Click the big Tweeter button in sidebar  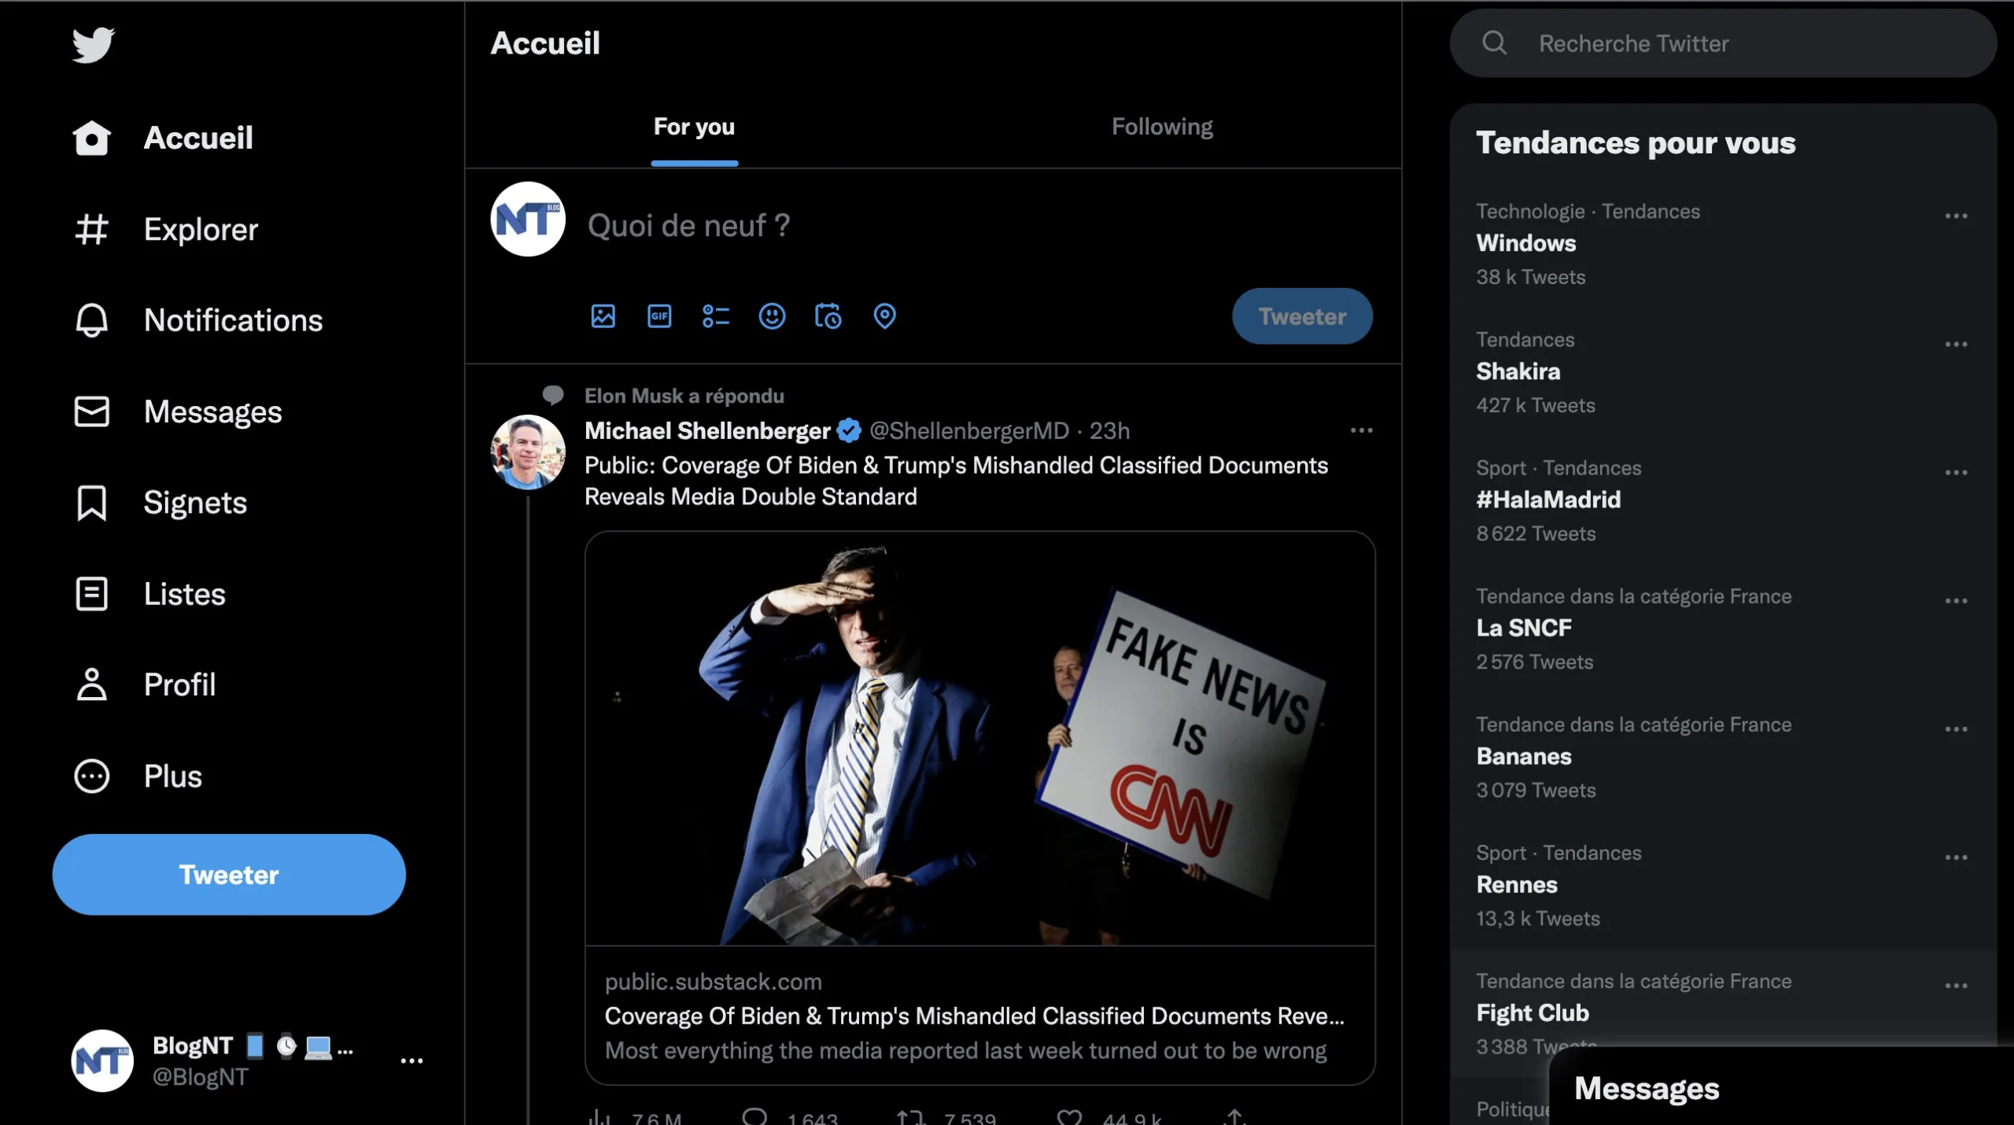[x=229, y=874]
